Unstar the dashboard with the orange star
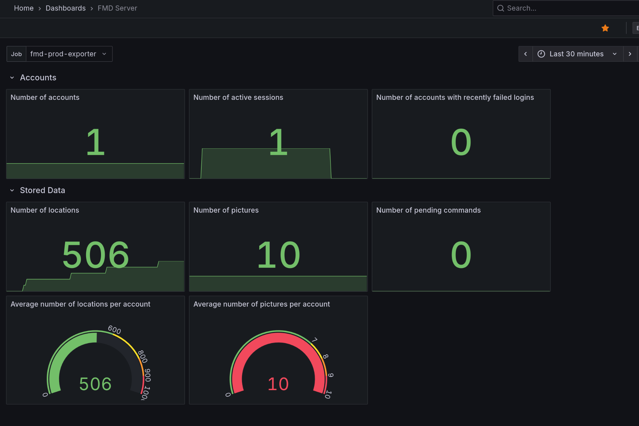 (x=605, y=28)
